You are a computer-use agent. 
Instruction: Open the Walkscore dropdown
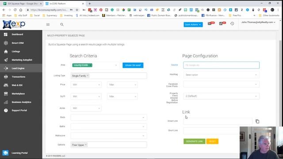(109, 136)
